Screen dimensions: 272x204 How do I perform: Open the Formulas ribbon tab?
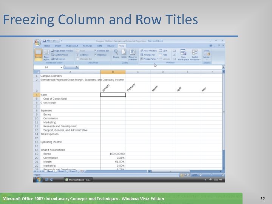coord(87,46)
